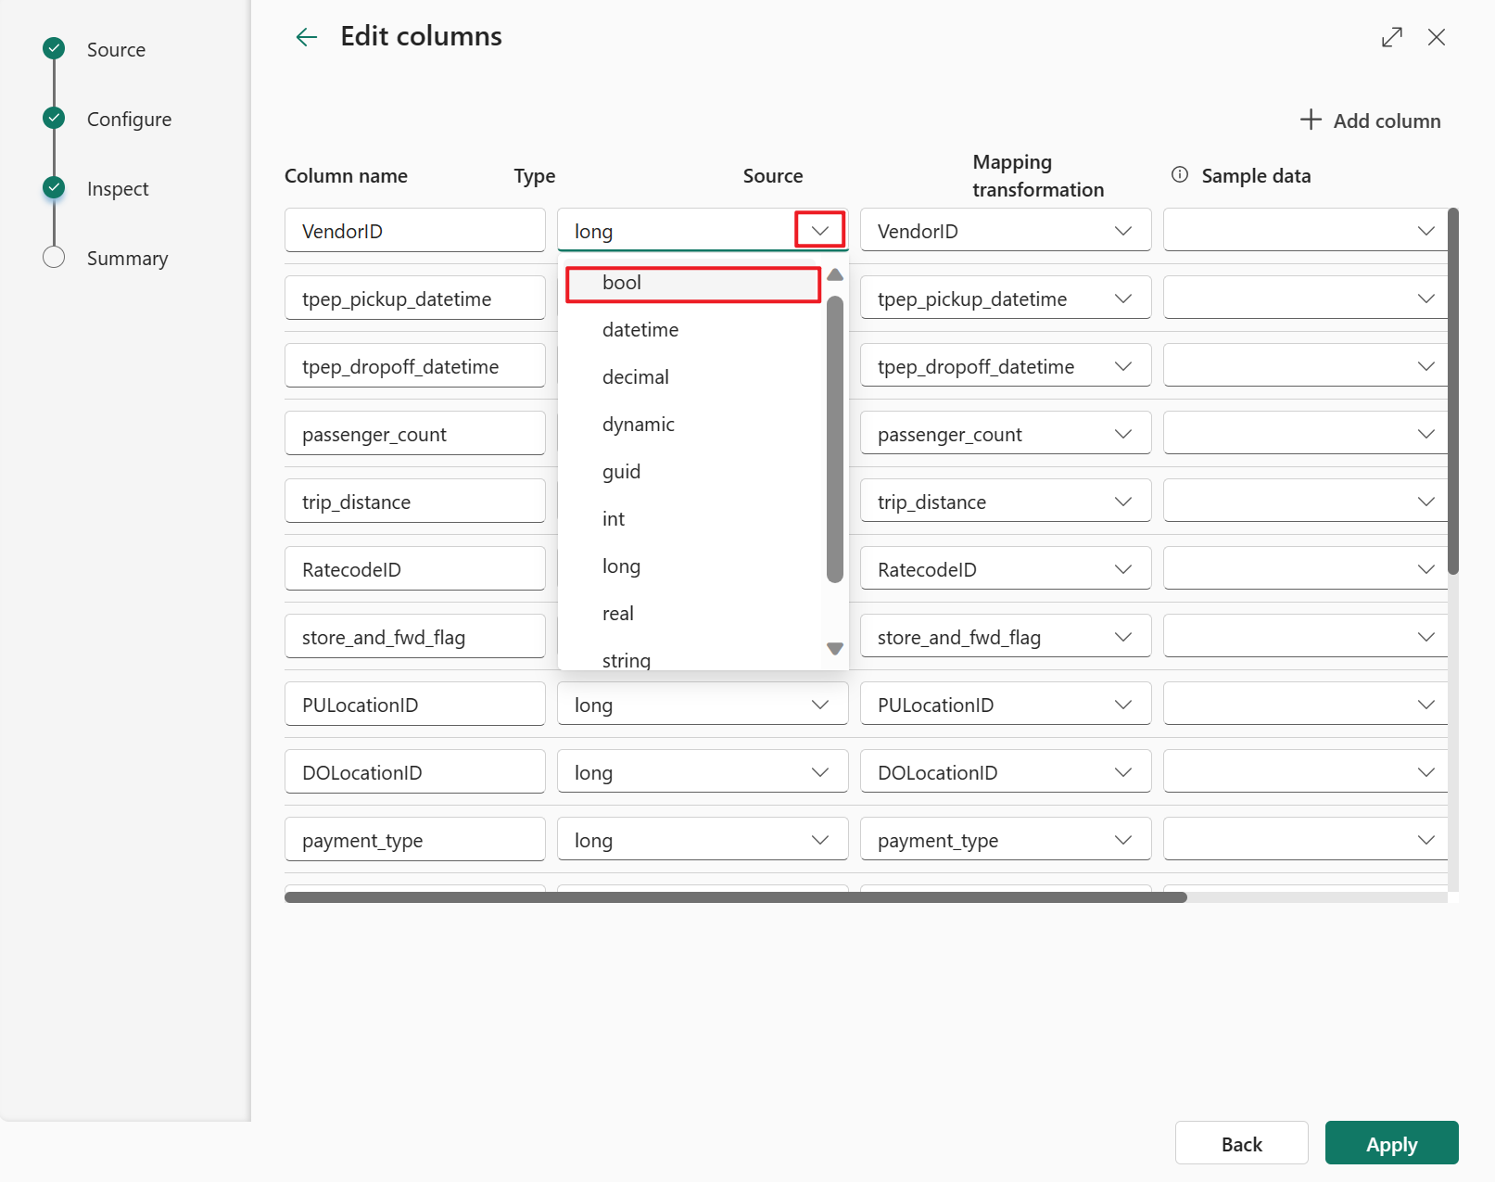Edit the store_and_fwd_flag column name field
The width and height of the screenshot is (1495, 1182).
coord(414,636)
